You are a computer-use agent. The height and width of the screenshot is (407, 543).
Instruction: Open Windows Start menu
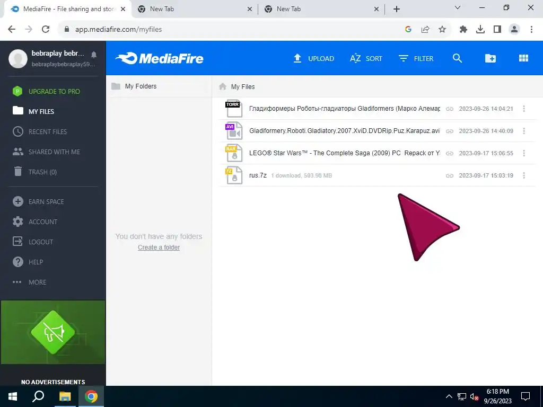click(13, 396)
